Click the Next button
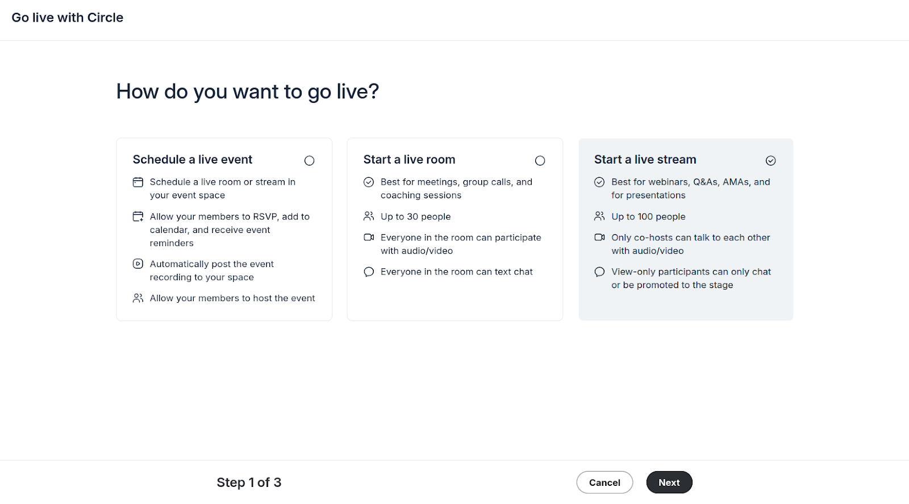Viewport: 909px width, 504px height. coord(669,482)
